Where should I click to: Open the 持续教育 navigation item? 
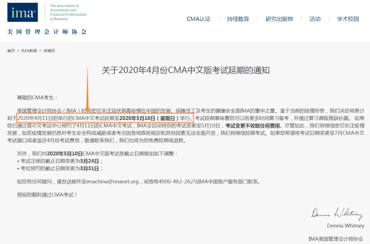pos(238,19)
